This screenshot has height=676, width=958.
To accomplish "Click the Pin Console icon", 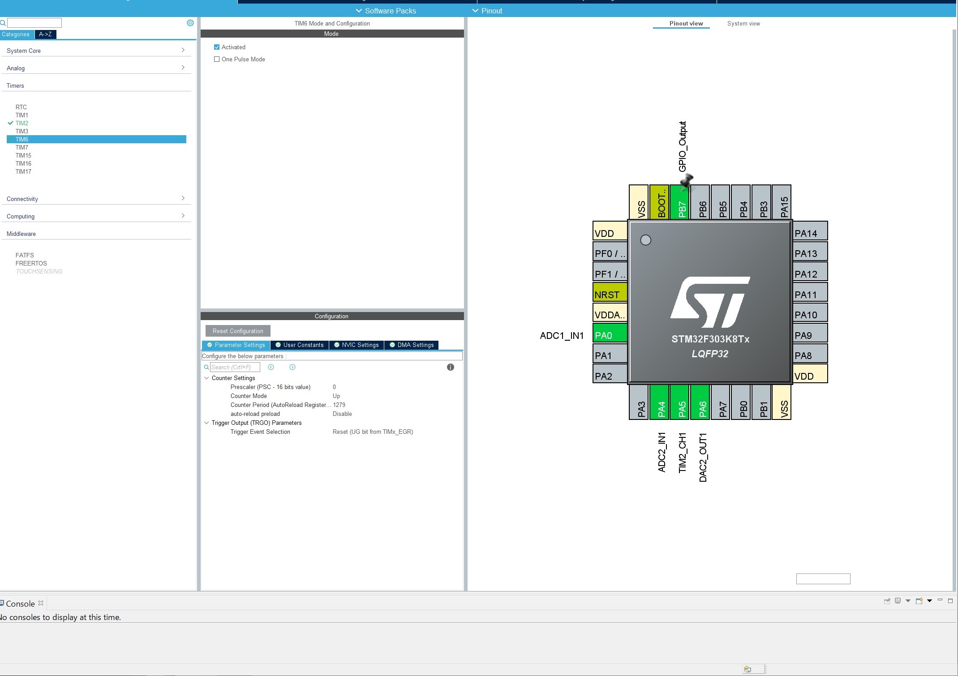I will tap(886, 601).
